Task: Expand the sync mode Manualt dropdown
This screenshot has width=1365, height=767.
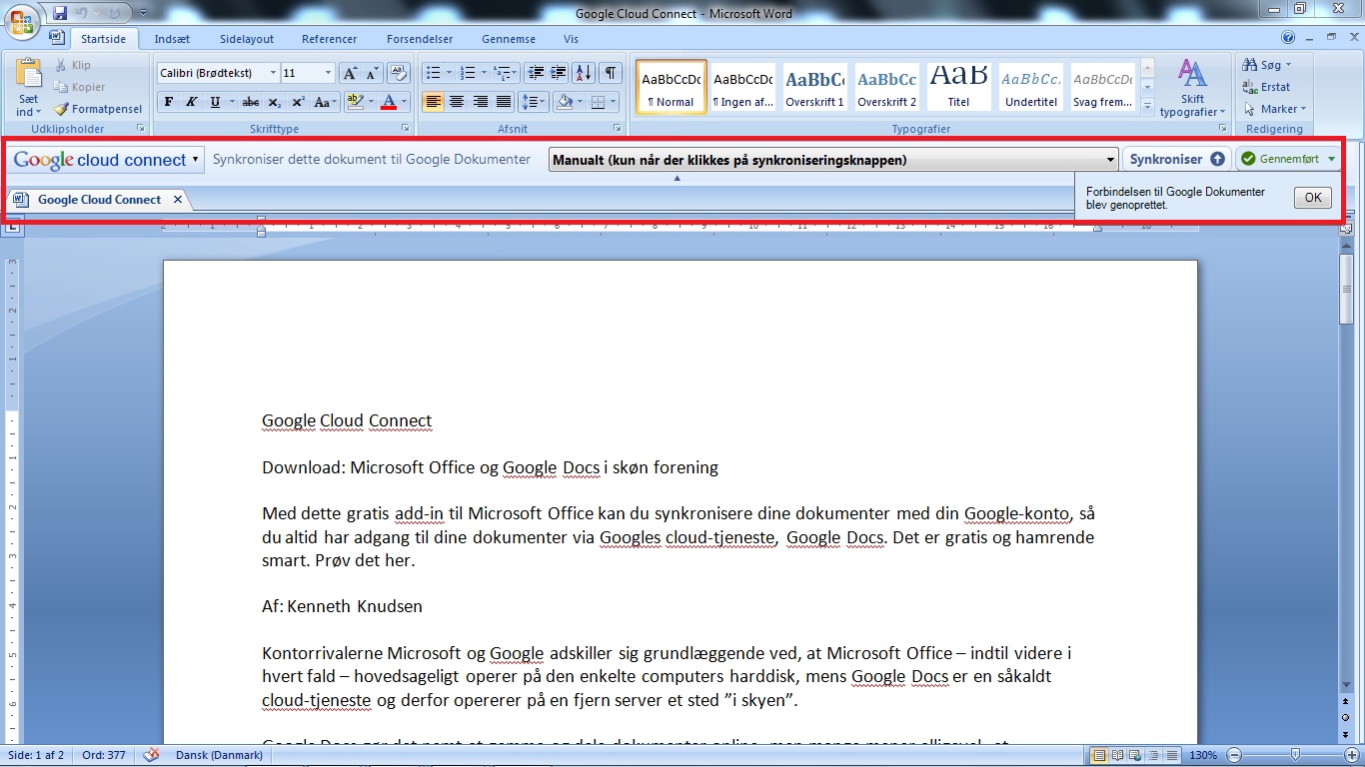Action: 1110,160
